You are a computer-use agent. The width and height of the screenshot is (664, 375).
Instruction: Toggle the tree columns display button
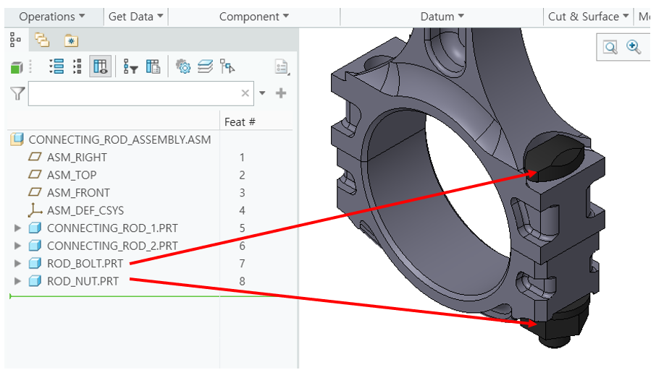101,66
